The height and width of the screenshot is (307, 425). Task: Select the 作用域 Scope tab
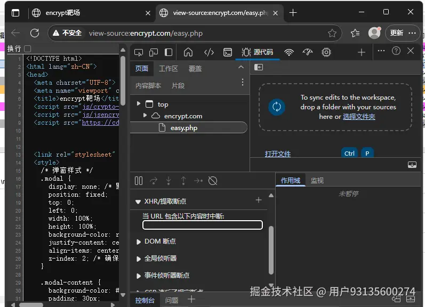291,181
